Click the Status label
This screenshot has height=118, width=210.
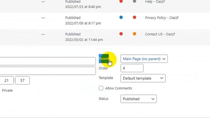click(x=103, y=99)
